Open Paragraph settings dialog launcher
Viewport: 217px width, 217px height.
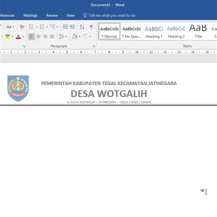coord(94,46)
